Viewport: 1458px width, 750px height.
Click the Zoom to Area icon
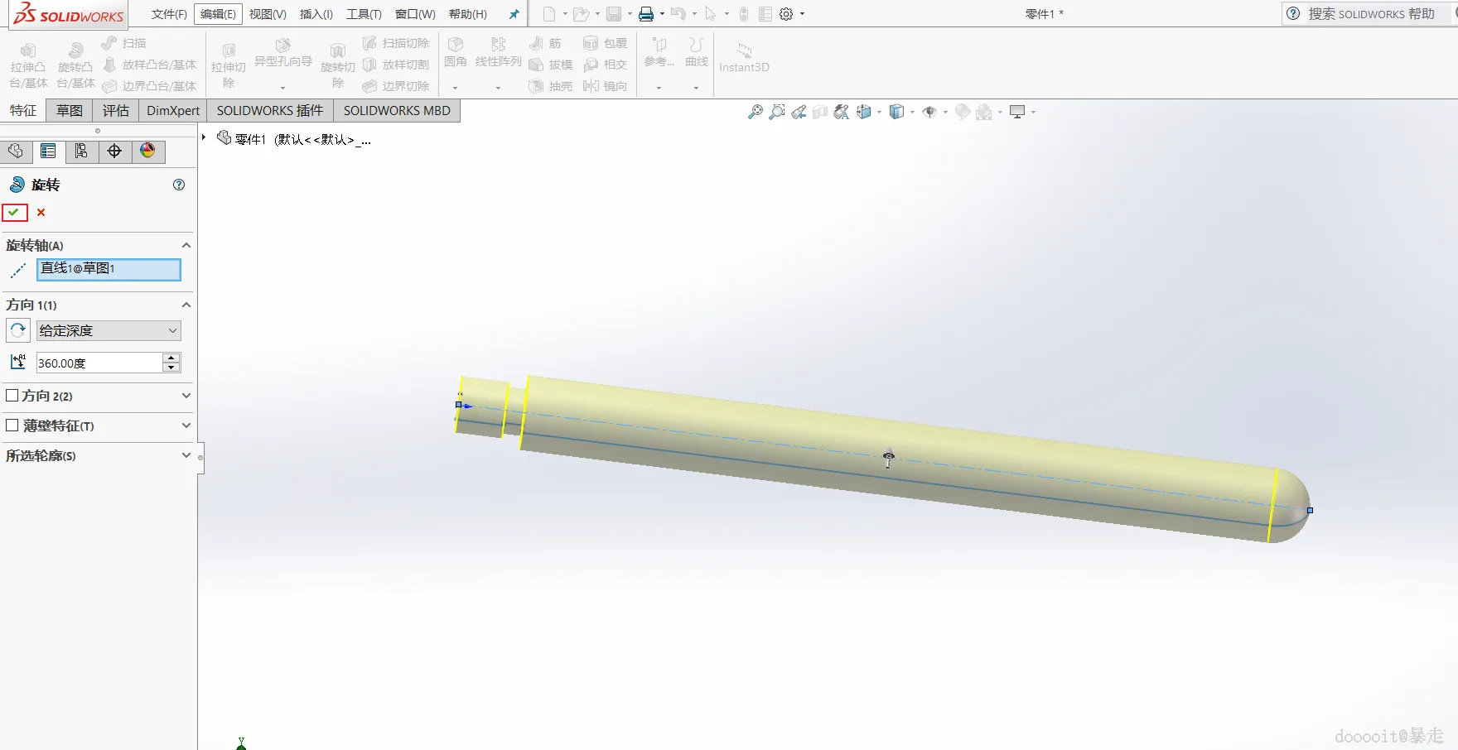coord(776,112)
